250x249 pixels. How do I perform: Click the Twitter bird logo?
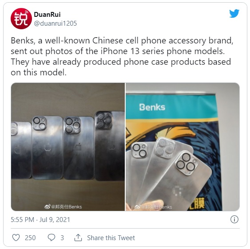(234, 14)
